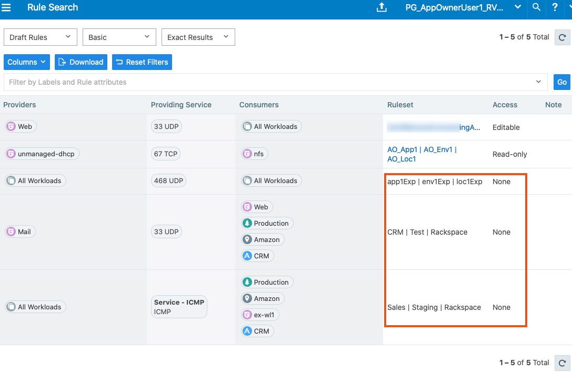Expand the Basic search mode dropdown

point(119,37)
